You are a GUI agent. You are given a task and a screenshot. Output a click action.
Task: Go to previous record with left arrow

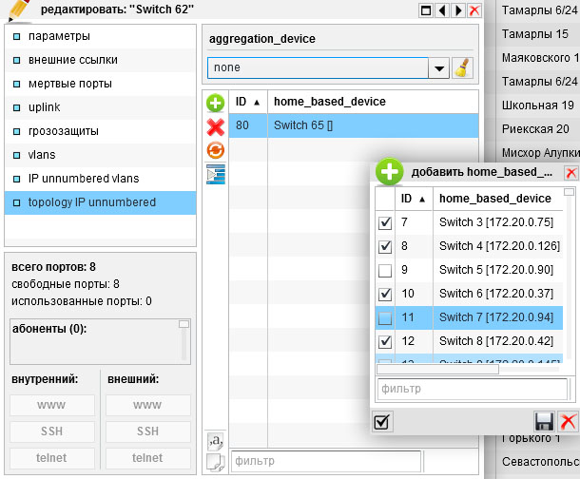[442, 10]
